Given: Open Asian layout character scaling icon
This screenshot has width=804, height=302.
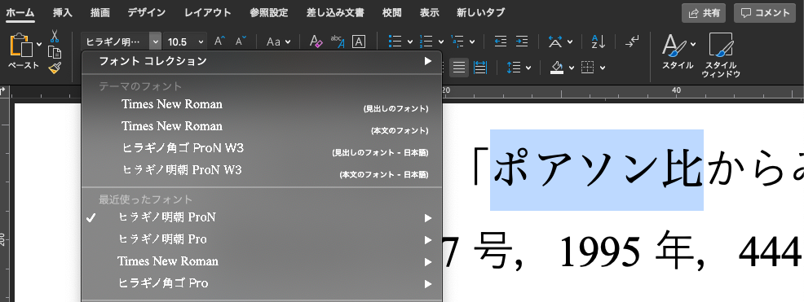Looking at the screenshot, I should (555, 42).
